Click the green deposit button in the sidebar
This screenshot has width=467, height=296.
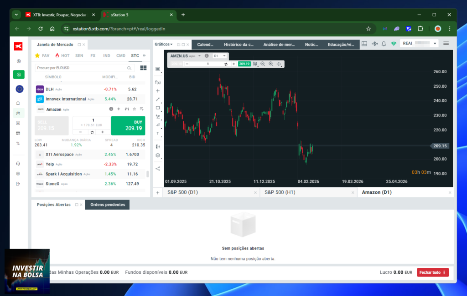(x=19, y=75)
